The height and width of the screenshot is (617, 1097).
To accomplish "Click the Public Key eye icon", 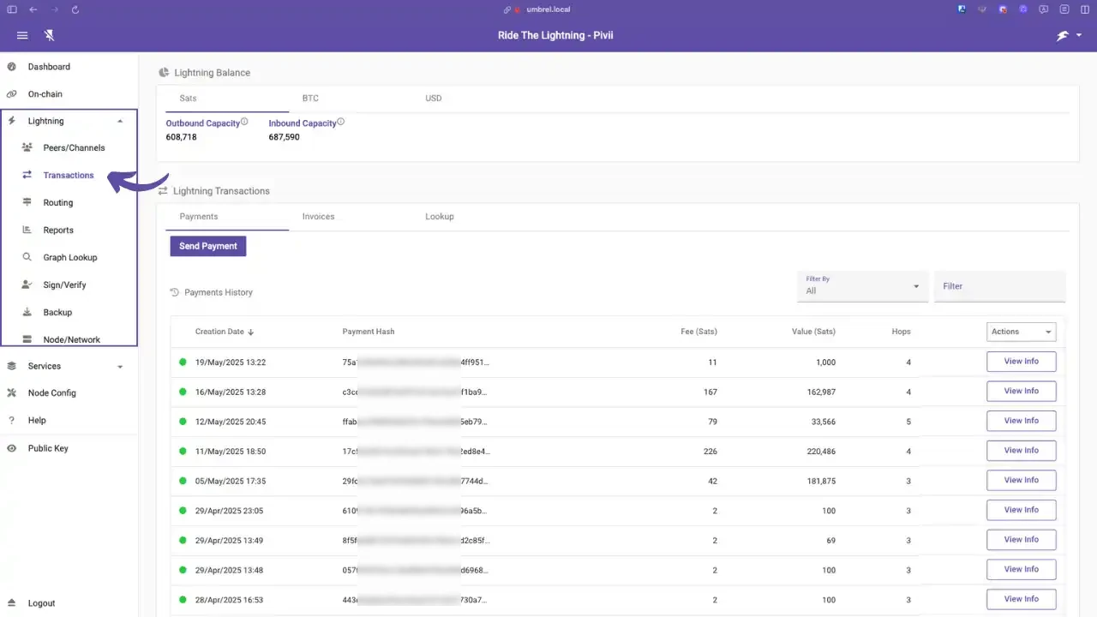I will click(11, 448).
